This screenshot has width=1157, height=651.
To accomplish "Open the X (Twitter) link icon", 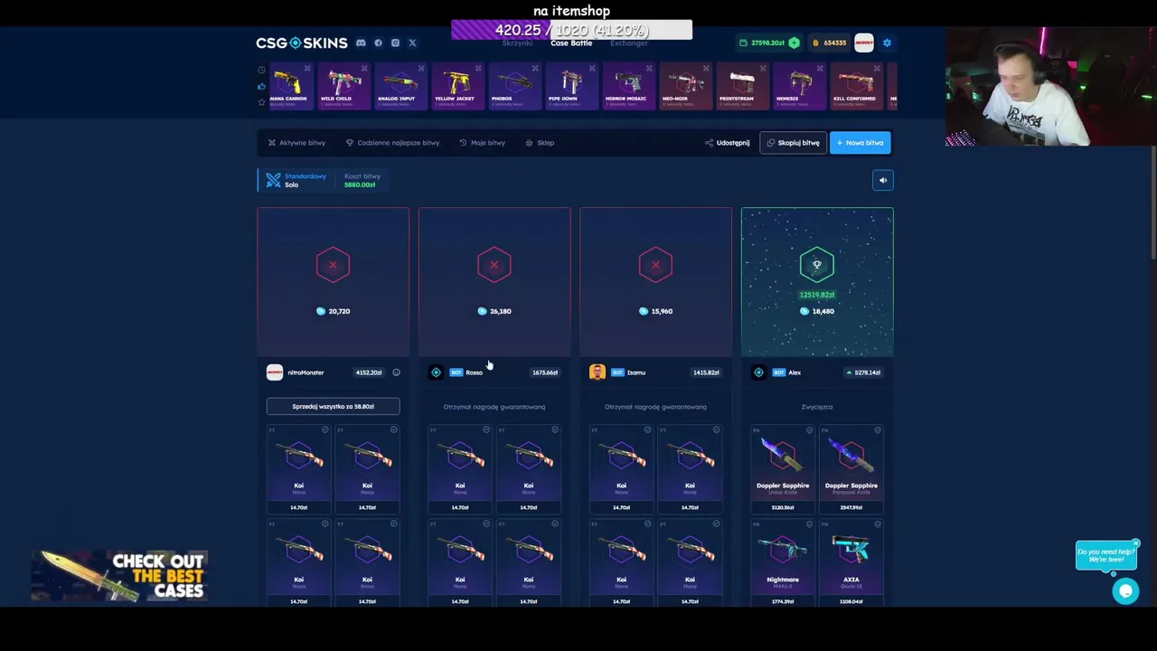I will tap(412, 42).
